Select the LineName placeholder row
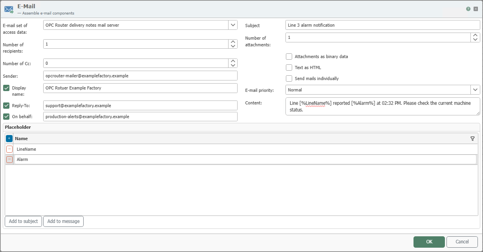The height and width of the screenshot is (252, 483). pyautogui.click(x=245, y=149)
